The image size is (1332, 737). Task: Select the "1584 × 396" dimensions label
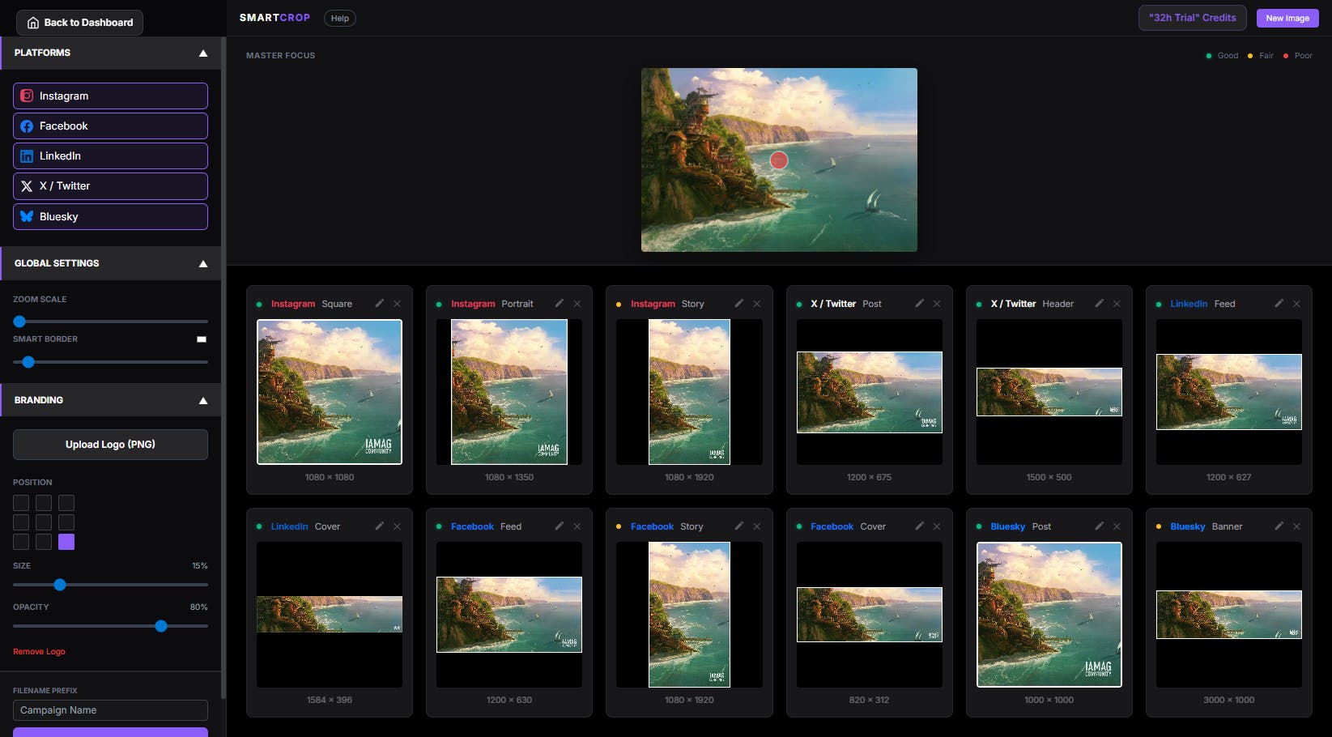(x=330, y=700)
